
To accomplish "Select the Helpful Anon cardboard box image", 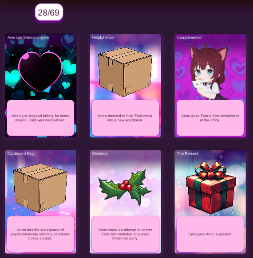I will point(125,72).
